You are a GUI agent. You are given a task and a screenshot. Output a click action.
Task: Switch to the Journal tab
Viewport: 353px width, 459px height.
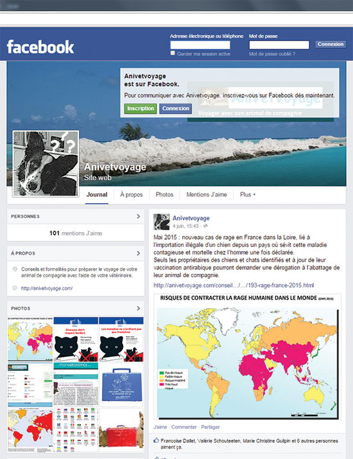coord(97,194)
